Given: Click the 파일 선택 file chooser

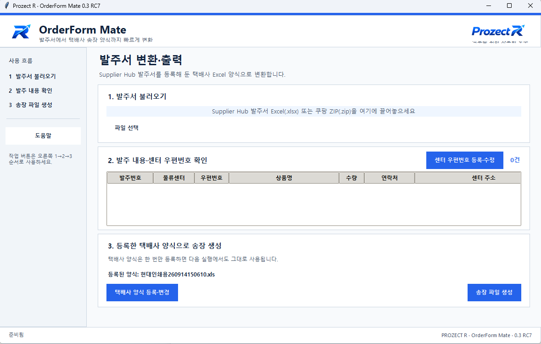Looking at the screenshot, I should coord(127,128).
